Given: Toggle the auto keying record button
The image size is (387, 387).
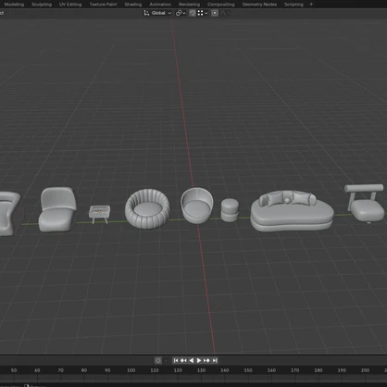Looking at the screenshot, I should tap(158, 360).
